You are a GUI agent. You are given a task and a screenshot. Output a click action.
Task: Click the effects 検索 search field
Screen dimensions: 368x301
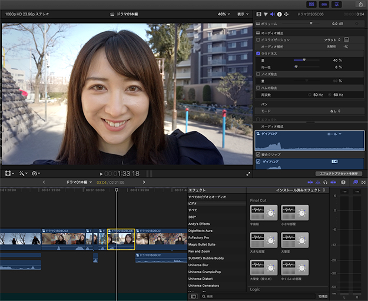tap(258, 296)
